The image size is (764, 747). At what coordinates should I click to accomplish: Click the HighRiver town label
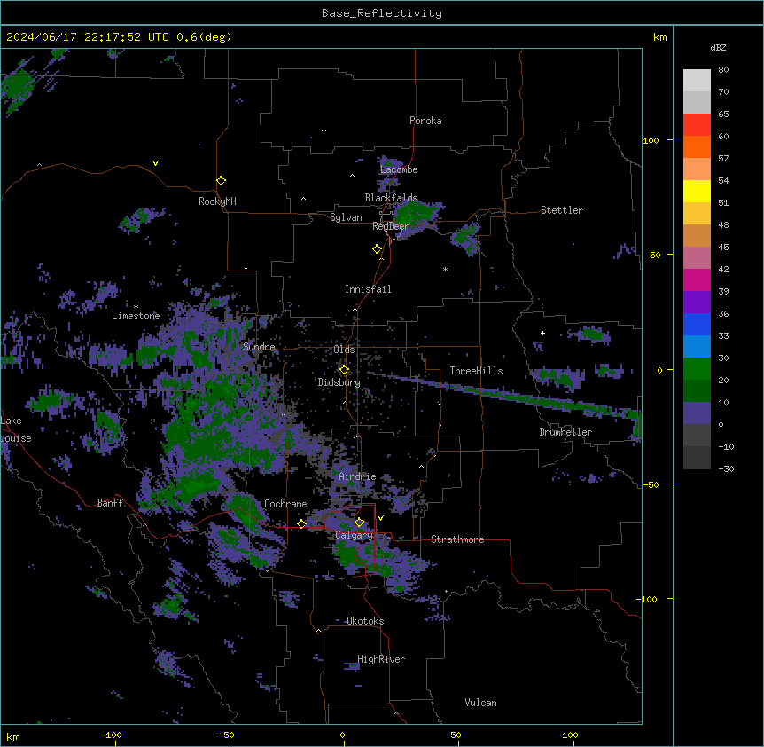tap(381, 659)
